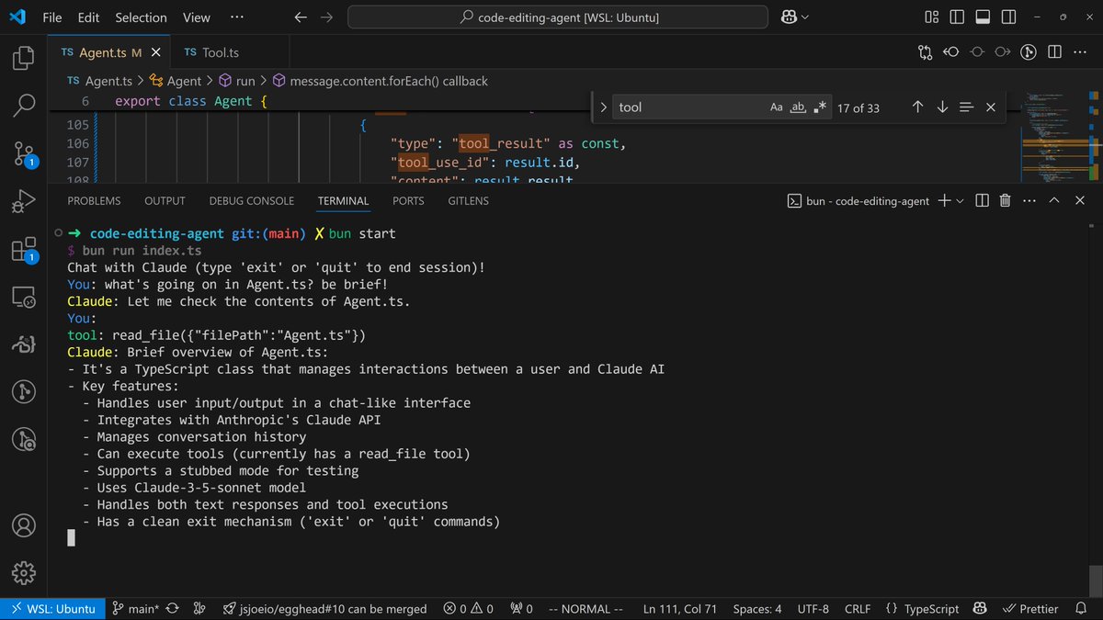Open Source Control view in activity bar
Viewport: 1103px width, 620px height.
click(x=24, y=153)
